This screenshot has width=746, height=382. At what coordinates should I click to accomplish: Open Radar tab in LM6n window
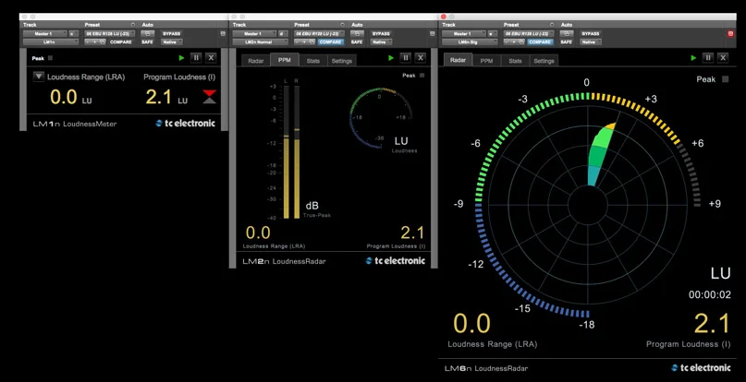458,60
